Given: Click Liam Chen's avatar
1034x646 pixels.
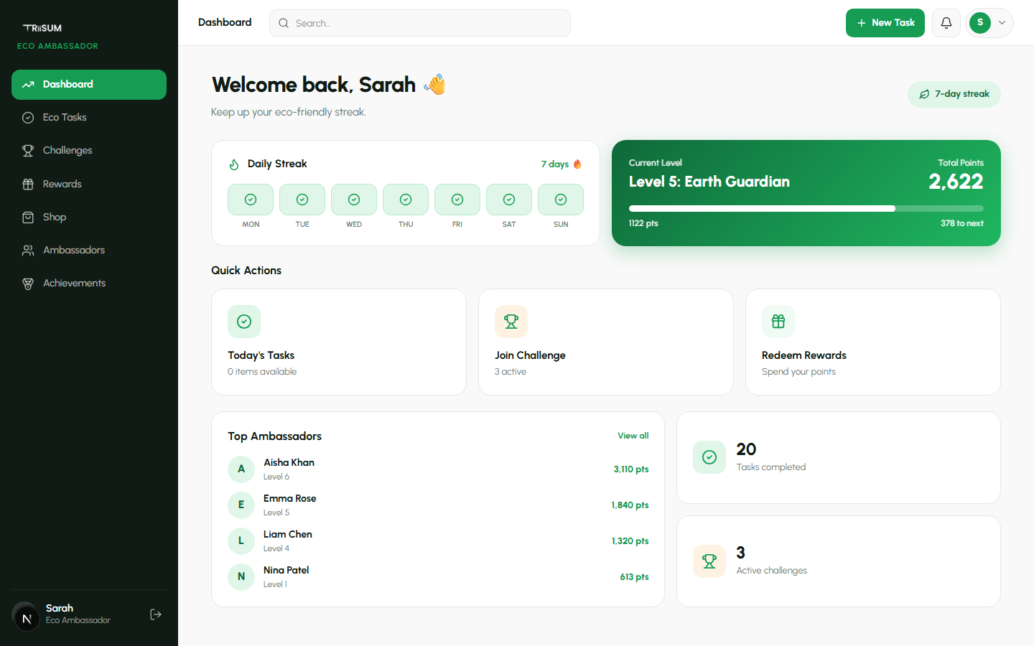Looking at the screenshot, I should coord(241,541).
